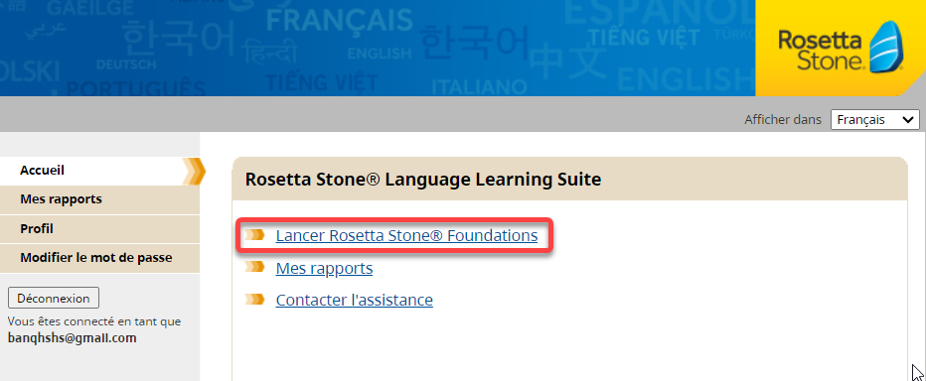Open Mes rapports in the sidebar
The width and height of the screenshot is (926, 381).
[99, 199]
